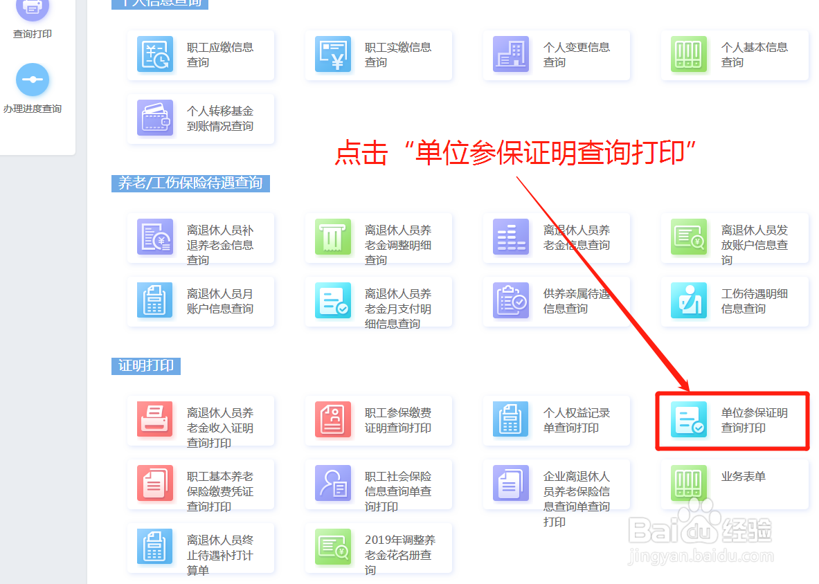Open 工伤待遇明细信息查询 text

pyautogui.click(x=754, y=301)
